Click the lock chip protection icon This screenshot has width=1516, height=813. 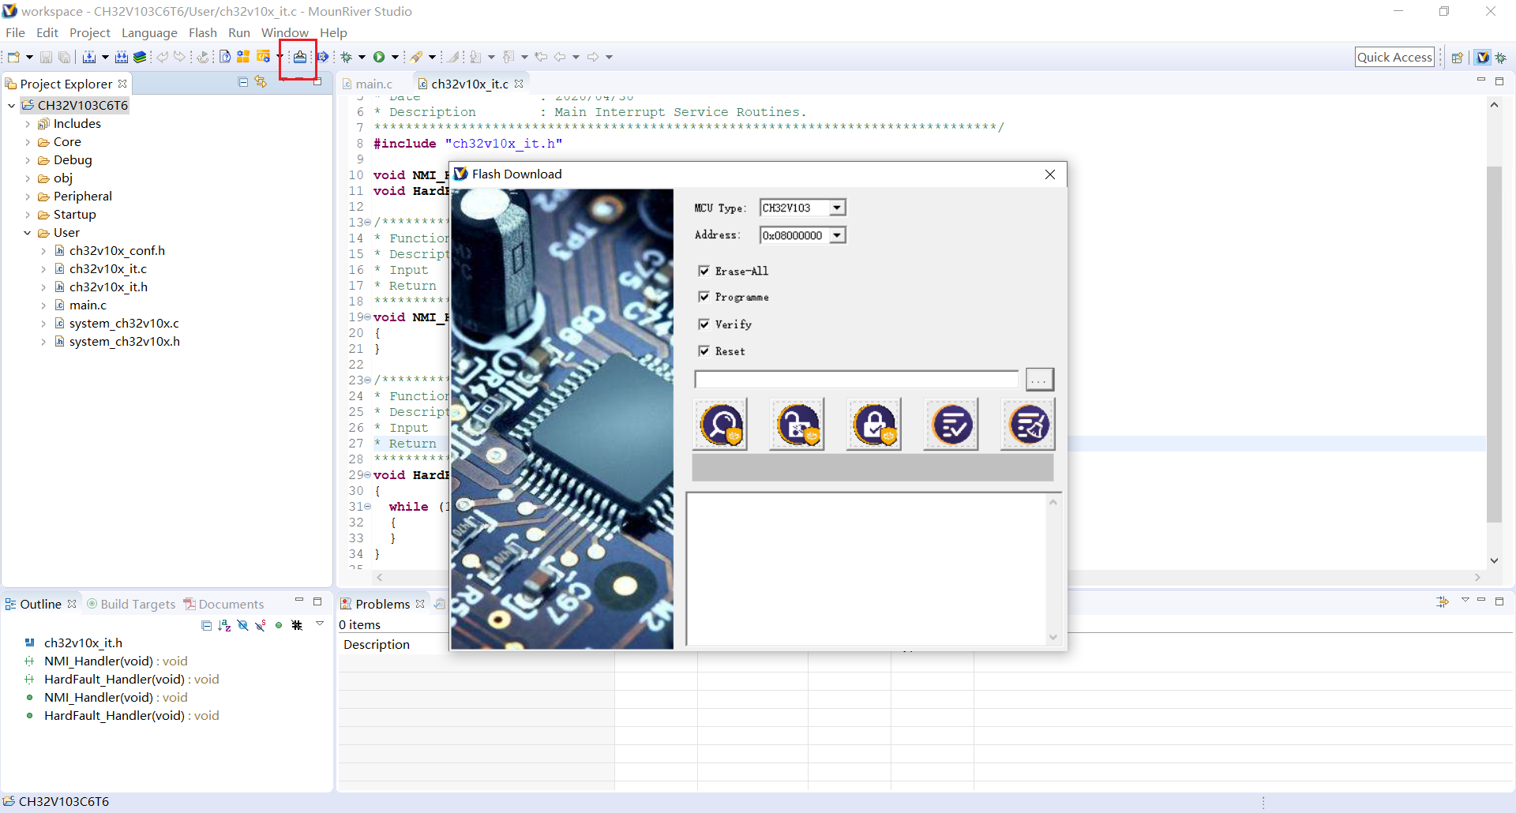click(873, 424)
